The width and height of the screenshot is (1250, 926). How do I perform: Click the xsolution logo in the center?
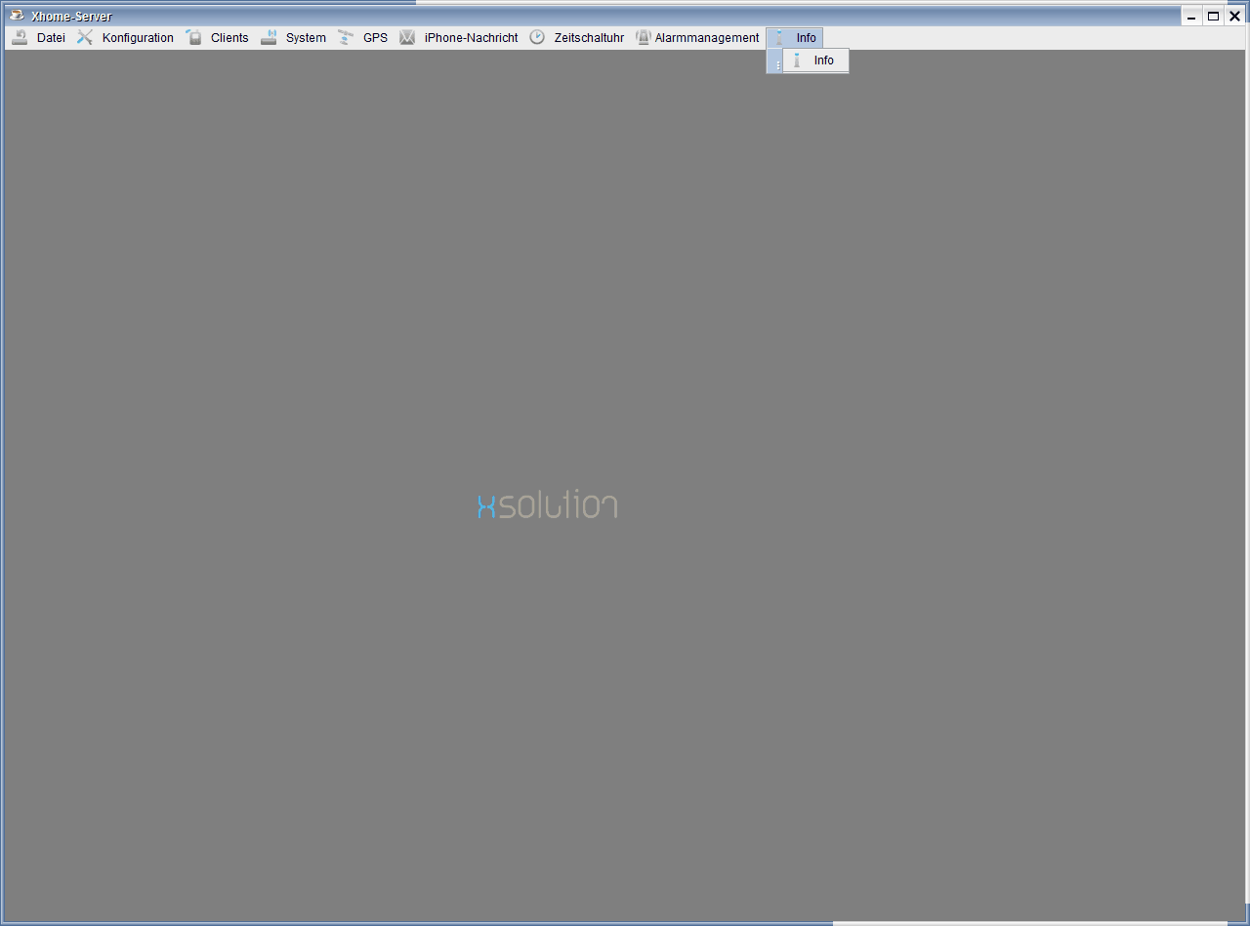pyautogui.click(x=547, y=504)
